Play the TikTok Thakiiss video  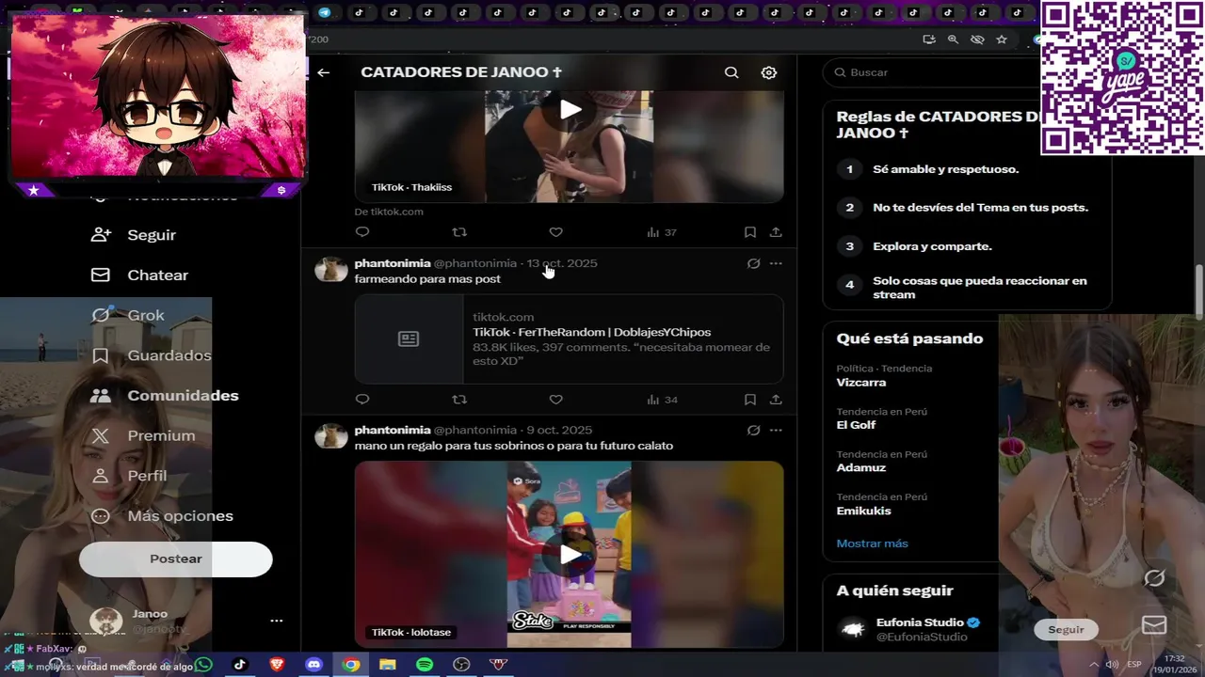tap(570, 110)
